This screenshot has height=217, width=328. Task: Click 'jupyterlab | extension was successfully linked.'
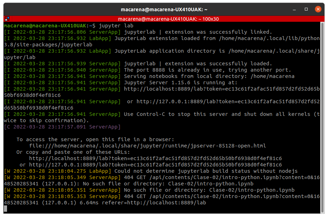coord(198,32)
